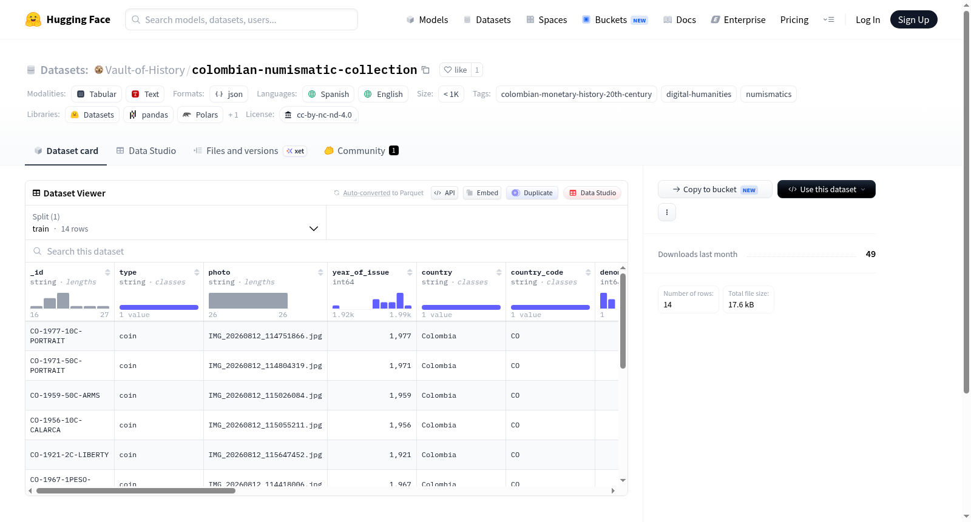Open the cc-by-nc-nd-4.0 license tag
The width and height of the screenshot is (971, 522).
click(x=319, y=115)
